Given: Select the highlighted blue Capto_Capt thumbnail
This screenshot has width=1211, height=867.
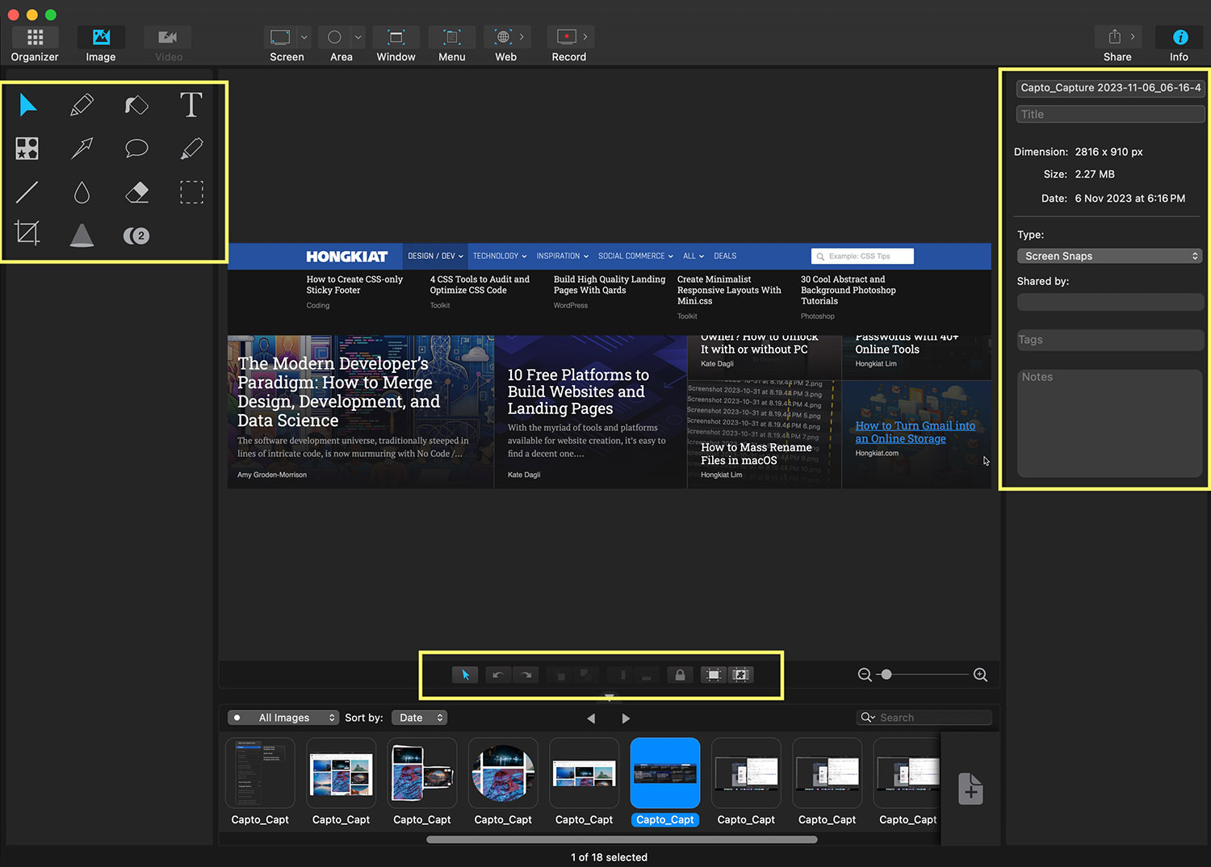Looking at the screenshot, I should (x=665, y=773).
